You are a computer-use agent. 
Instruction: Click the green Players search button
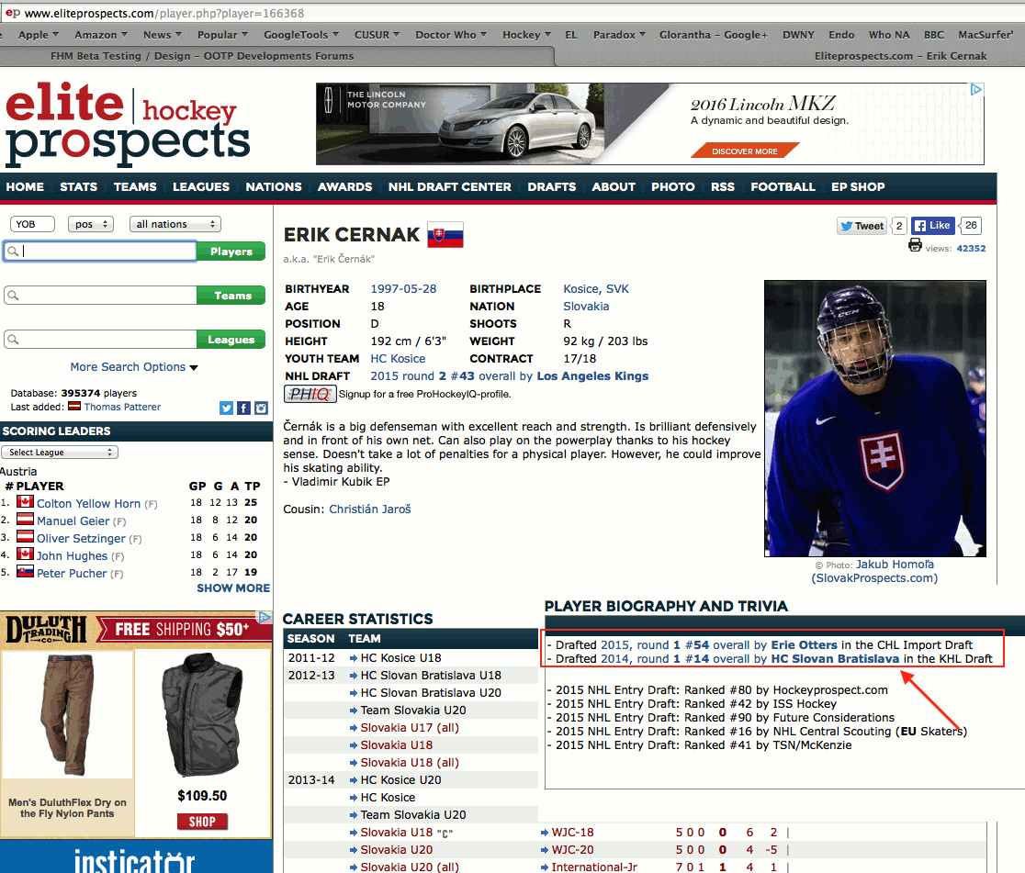tap(231, 252)
